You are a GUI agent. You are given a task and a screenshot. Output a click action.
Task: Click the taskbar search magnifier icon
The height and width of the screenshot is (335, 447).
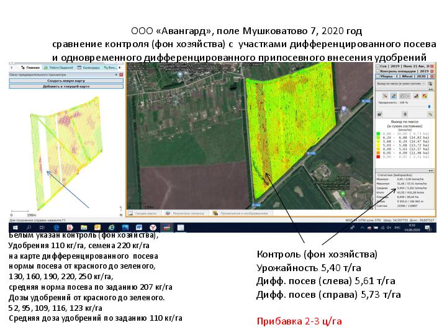pos(28,228)
